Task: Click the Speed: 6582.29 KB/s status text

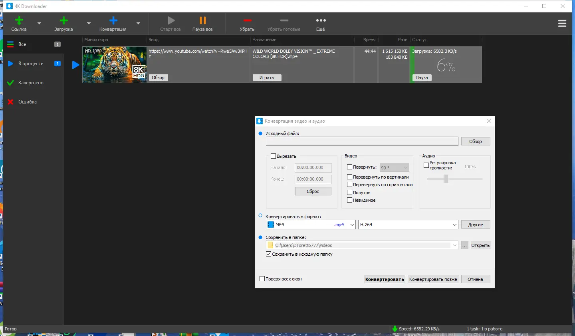Action: (419, 329)
